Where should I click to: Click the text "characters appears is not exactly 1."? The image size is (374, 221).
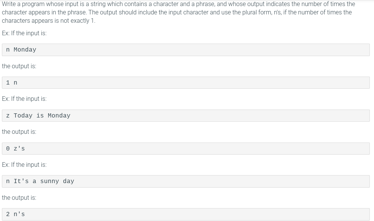(49, 21)
